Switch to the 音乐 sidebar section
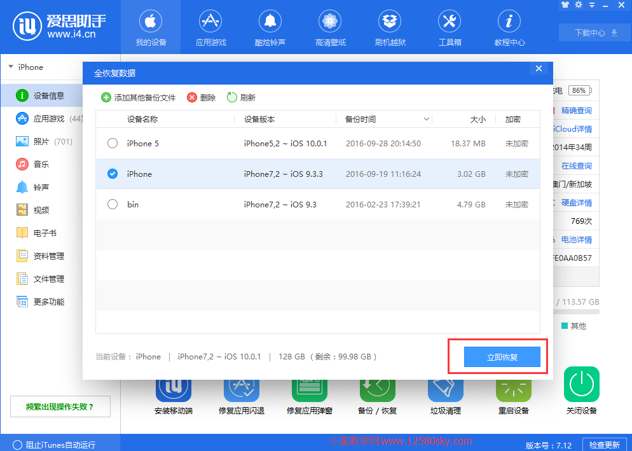This screenshot has height=451, width=632. [38, 163]
